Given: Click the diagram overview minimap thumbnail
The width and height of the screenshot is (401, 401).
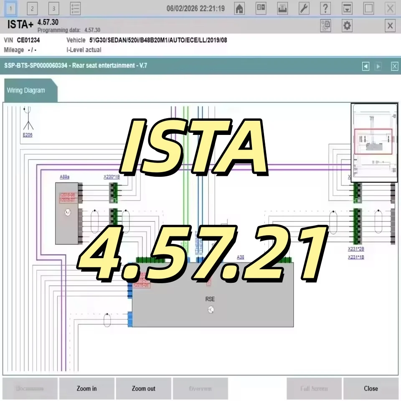Looking at the screenshot, I should [x=374, y=142].
